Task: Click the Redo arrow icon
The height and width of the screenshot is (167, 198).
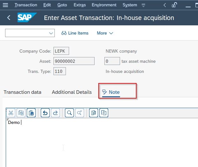Action: (55, 113)
